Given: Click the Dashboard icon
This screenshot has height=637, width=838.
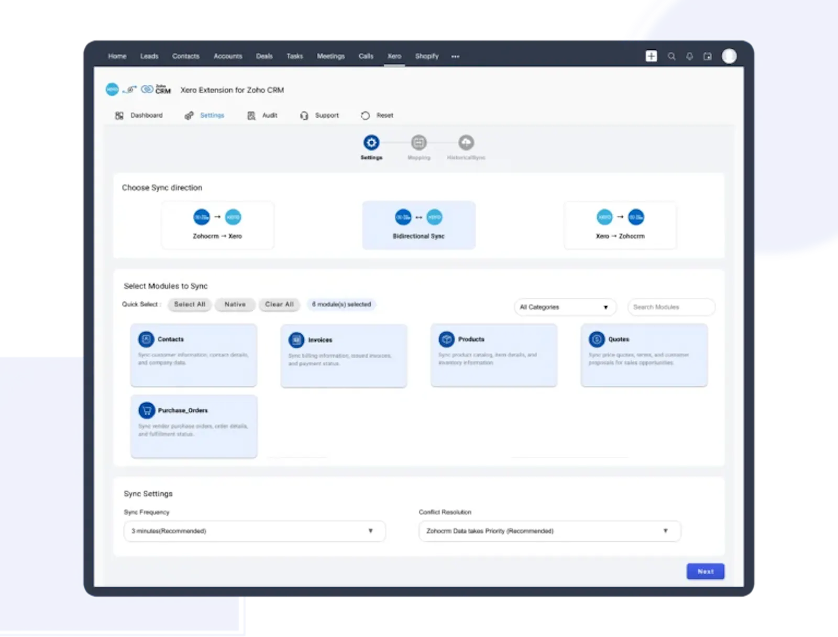Looking at the screenshot, I should click(x=119, y=115).
